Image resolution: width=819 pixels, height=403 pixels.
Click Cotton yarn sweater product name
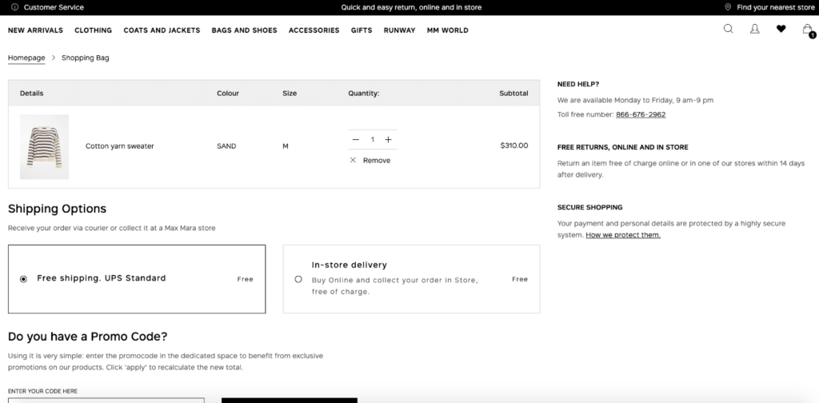pyautogui.click(x=120, y=146)
